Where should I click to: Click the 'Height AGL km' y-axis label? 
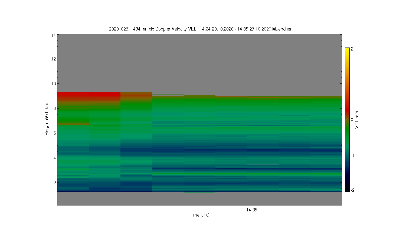[47, 119]
